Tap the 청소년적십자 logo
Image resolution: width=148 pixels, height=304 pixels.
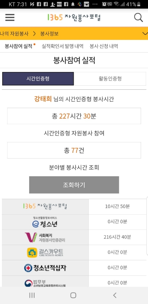[45, 268]
